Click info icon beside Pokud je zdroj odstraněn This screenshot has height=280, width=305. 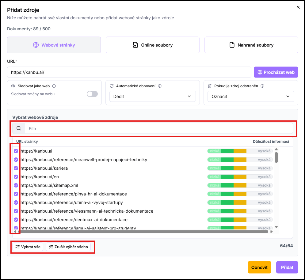click(262, 86)
